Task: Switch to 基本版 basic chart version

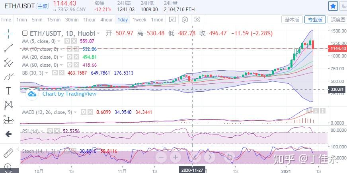Action: 292,19
